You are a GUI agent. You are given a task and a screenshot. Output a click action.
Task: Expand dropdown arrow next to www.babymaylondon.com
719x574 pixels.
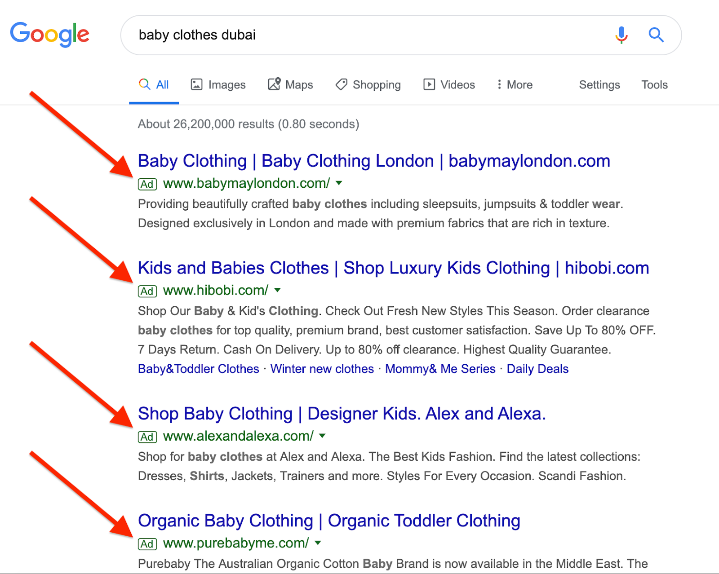[339, 183]
